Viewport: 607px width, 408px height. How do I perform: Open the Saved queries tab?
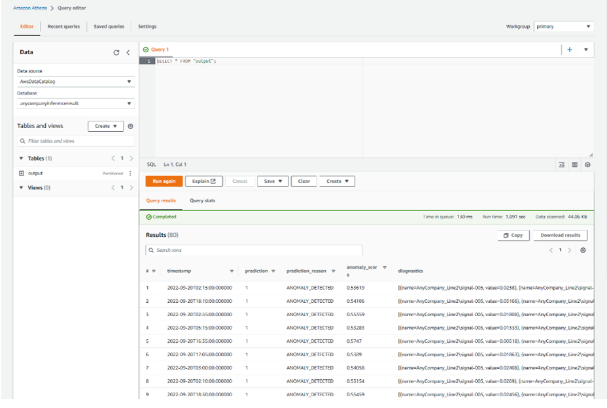109,27
